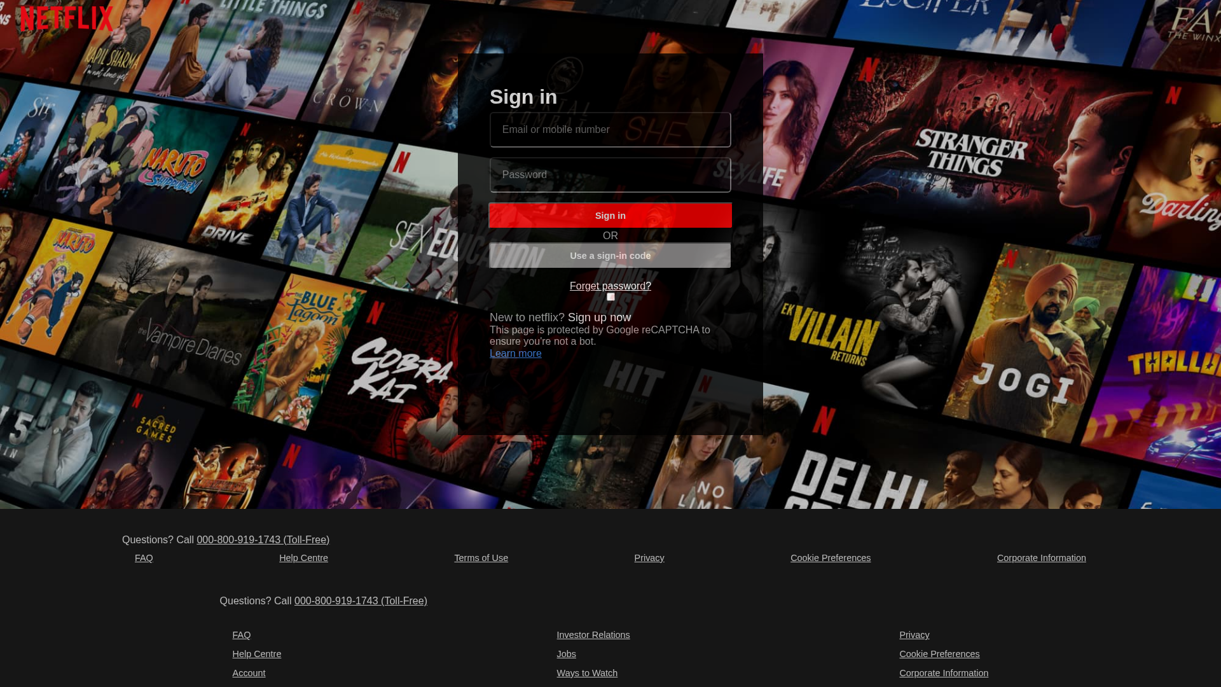Open Corporate Information in upper footer row

click(1042, 558)
